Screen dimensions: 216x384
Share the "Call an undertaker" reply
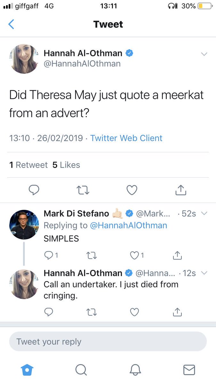177,311
